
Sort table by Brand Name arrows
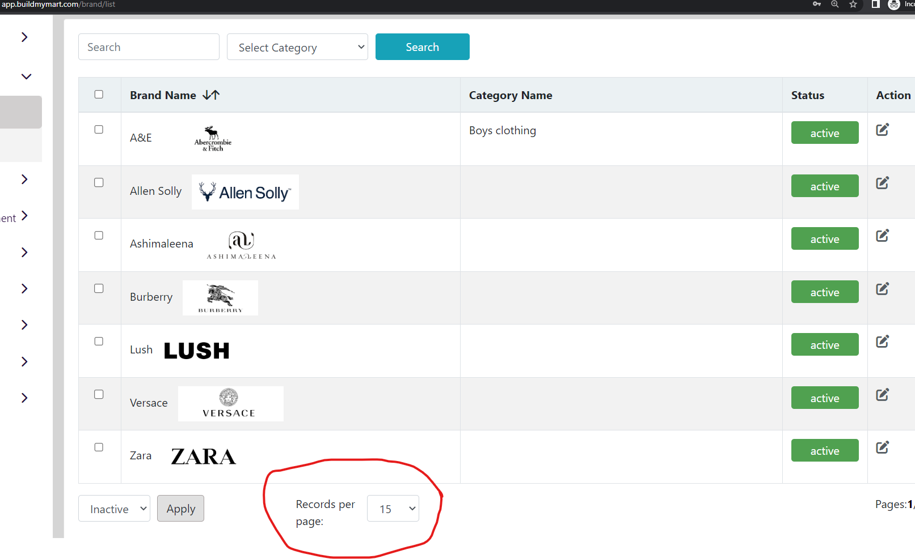211,95
